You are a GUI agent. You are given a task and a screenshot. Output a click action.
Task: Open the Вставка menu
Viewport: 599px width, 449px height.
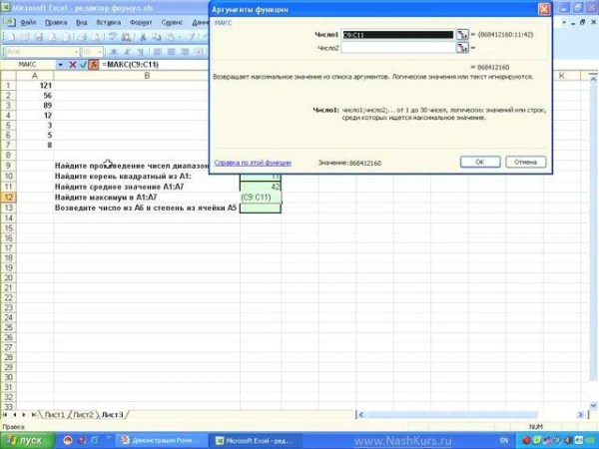click(108, 21)
